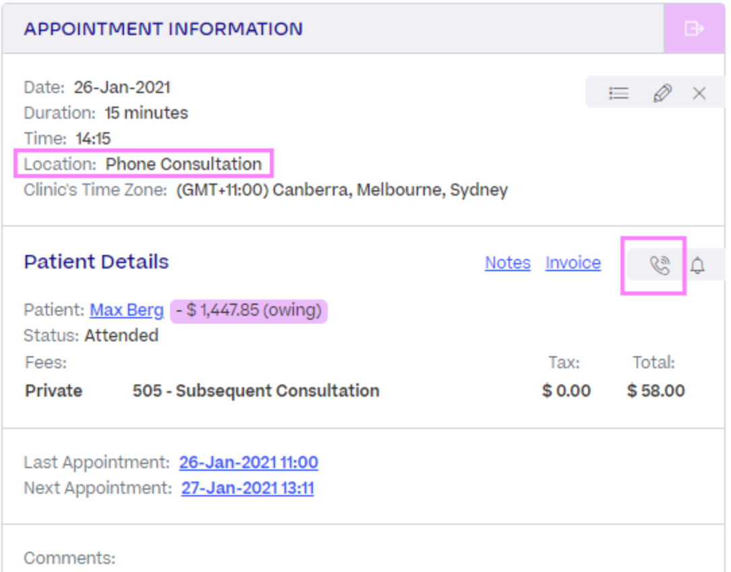Open the Invoice link
The image size is (731, 572).
[573, 263]
